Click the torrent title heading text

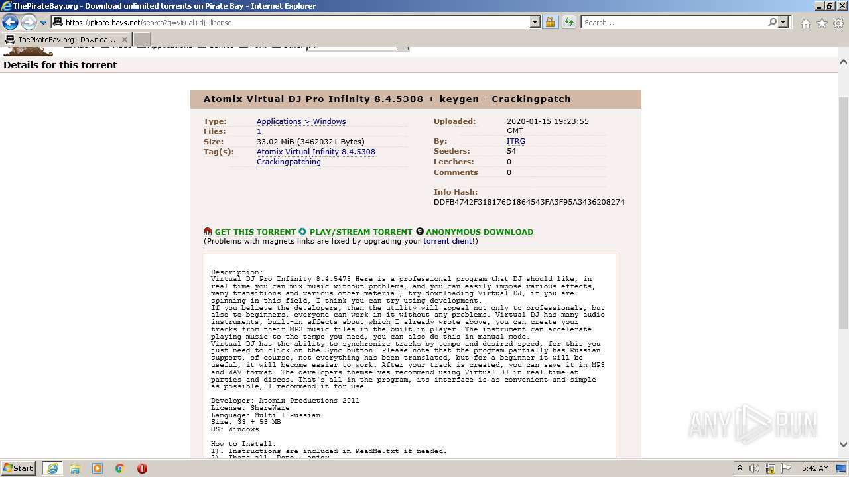(387, 99)
